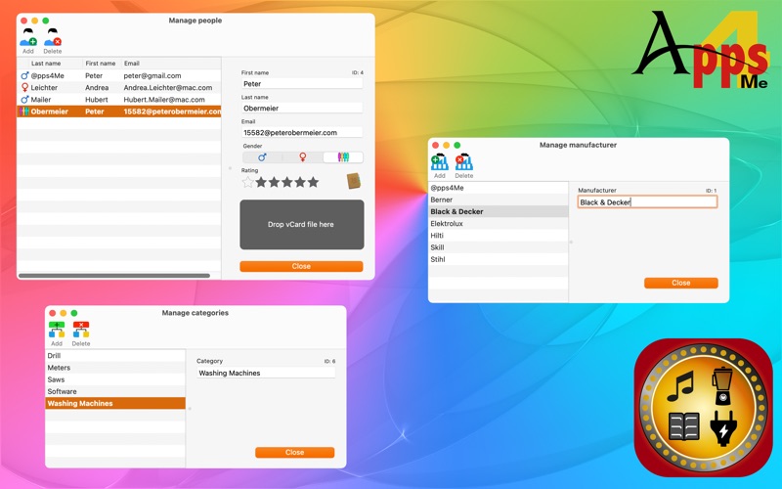Click the female icon on the Leichter row

[24, 88]
